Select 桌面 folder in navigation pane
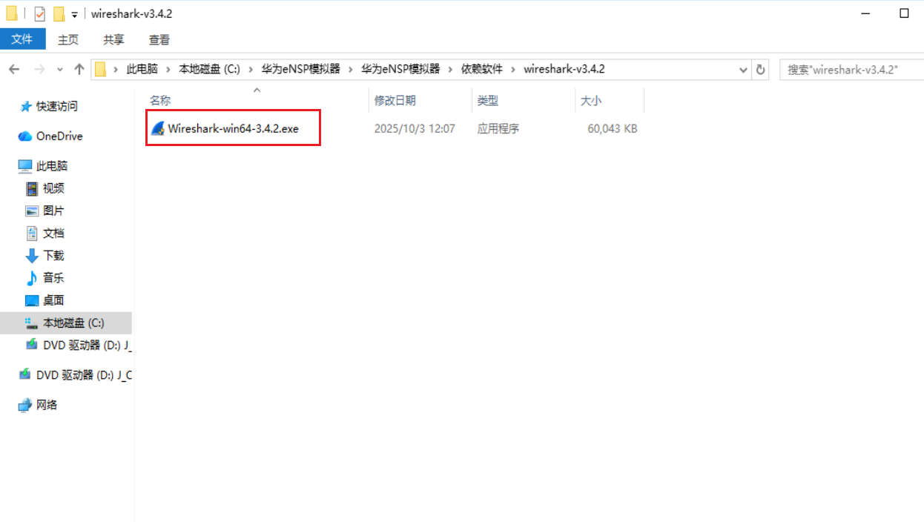 click(53, 300)
